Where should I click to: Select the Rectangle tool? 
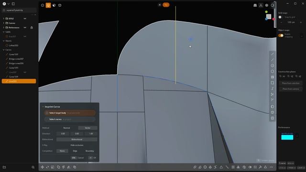pos(273,83)
